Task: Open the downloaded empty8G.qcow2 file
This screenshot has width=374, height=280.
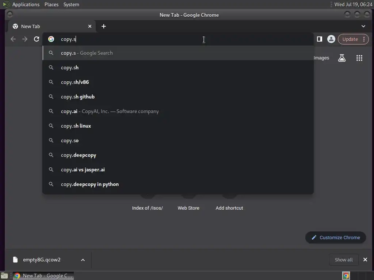Action: pos(42,260)
